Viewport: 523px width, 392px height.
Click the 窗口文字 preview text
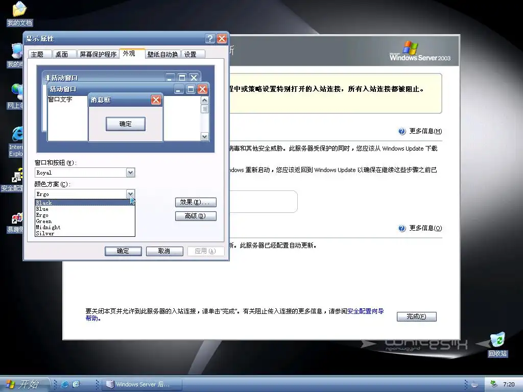coord(60,100)
